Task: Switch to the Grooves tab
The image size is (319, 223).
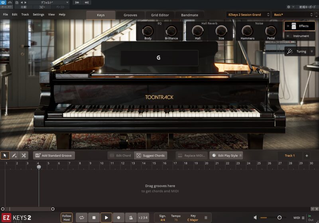Action: coord(130,15)
